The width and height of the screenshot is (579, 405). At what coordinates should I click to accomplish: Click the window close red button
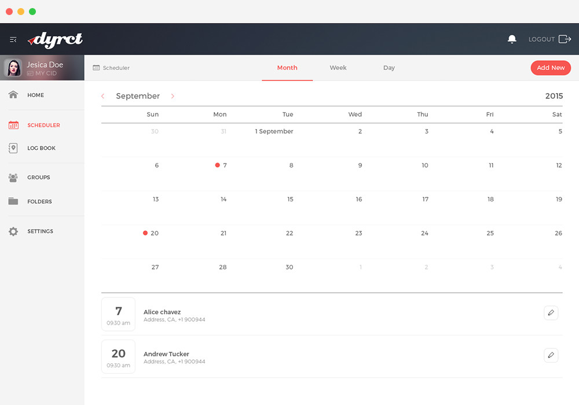(9, 12)
